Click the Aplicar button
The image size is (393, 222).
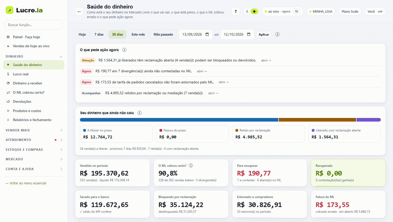(264, 34)
